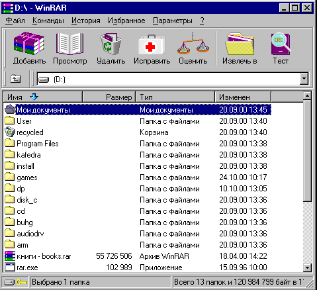Click the kafedra folder icon
317x290 pixels.
[x=9, y=154]
